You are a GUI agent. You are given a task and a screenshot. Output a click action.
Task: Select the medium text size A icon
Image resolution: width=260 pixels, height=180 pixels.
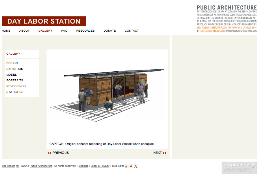coord(131,166)
